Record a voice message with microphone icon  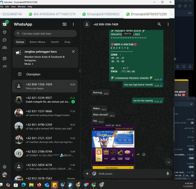click(168, 174)
